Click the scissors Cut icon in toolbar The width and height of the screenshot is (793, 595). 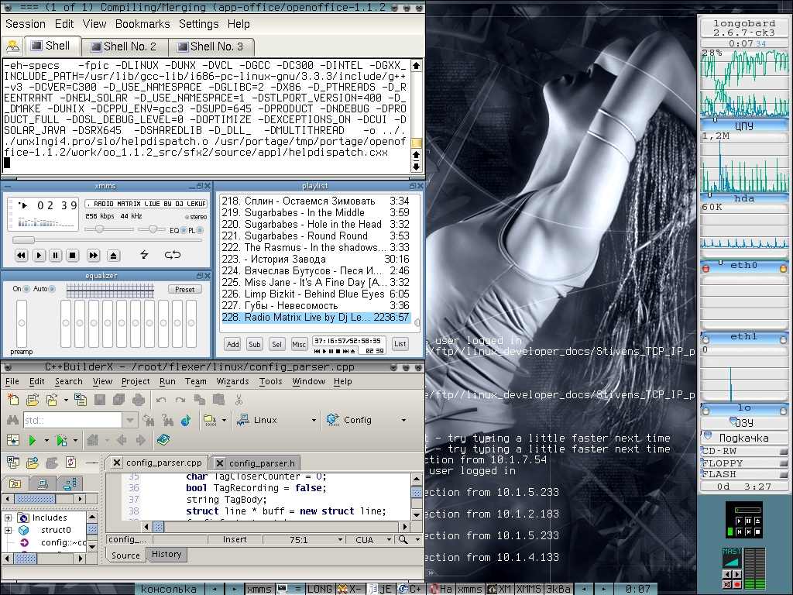tap(239, 400)
